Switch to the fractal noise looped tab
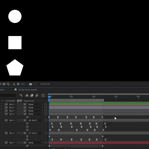Screen dimensions: 149x149 [x=28, y=90]
